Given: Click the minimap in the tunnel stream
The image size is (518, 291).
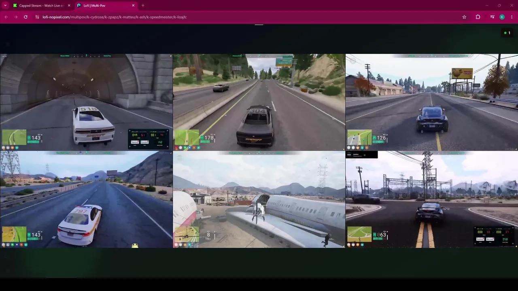Looking at the screenshot, I should click(x=14, y=137).
